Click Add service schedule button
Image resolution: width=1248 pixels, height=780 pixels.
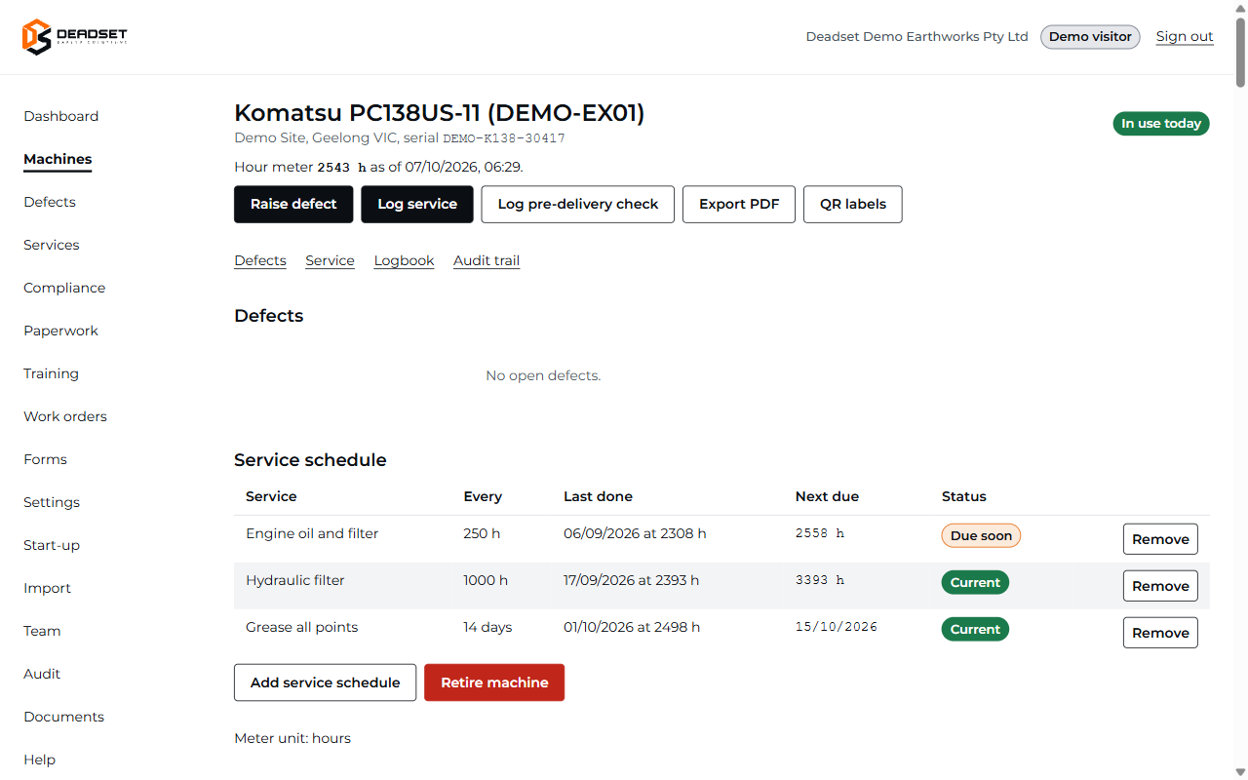(325, 682)
